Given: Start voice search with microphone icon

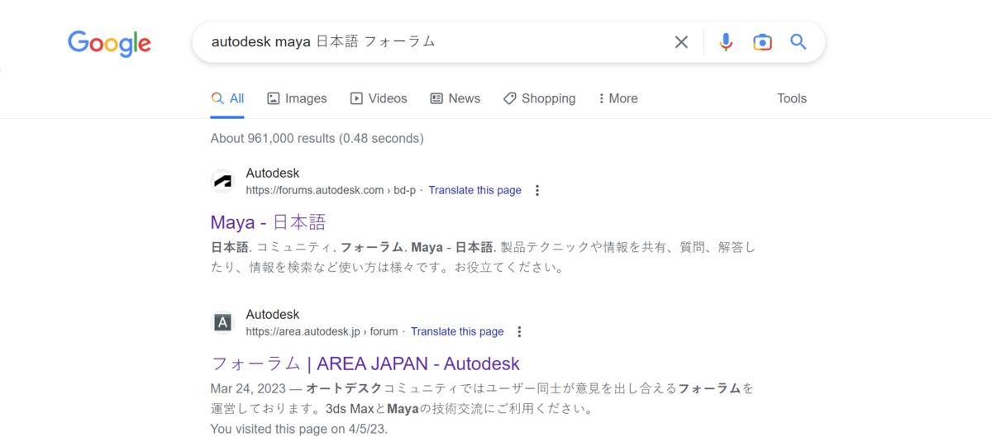Looking at the screenshot, I should pos(726,42).
